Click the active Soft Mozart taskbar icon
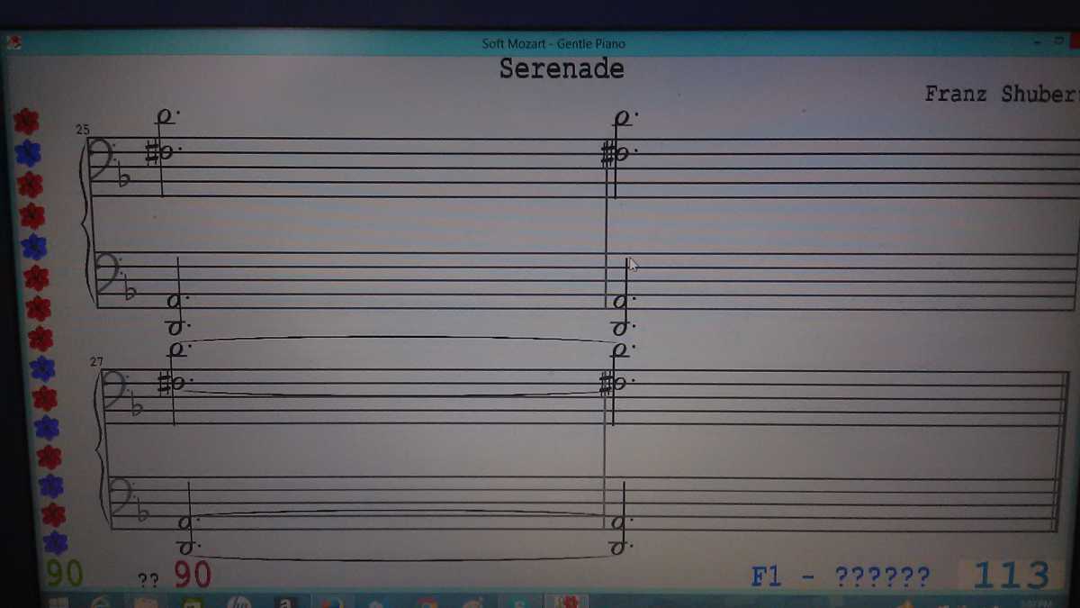Image resolution: width=1080 pixels, height=608 pixels. coord(569,602)
